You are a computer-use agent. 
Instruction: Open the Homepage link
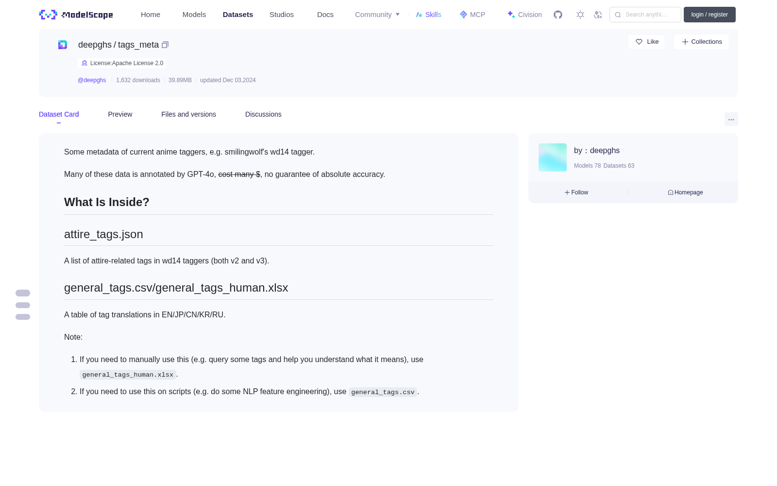(685, 192)
